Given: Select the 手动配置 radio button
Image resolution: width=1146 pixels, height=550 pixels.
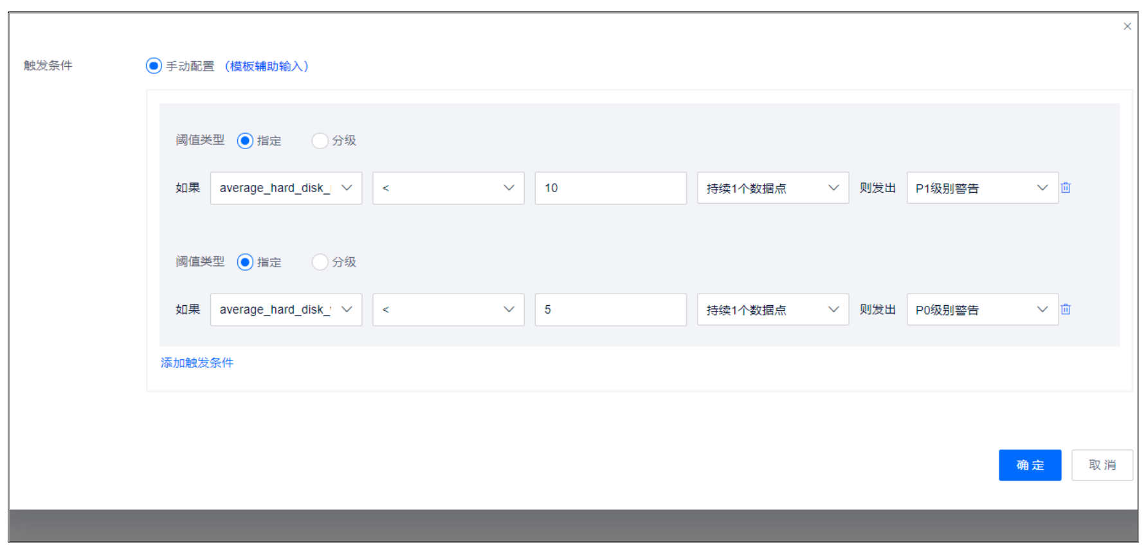Looking at the screenshot, I should pos(154,66).
